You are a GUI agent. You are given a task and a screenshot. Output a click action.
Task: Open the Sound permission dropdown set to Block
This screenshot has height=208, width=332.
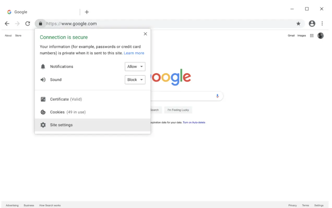[x=135, y=80]
